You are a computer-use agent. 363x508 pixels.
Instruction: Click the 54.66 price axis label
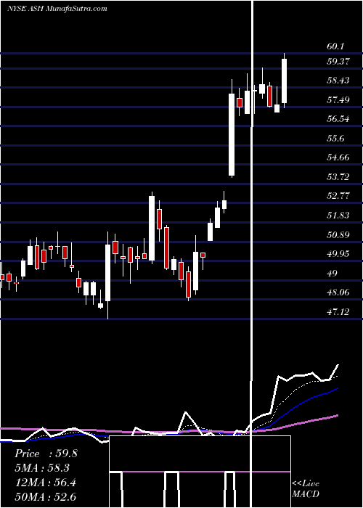point(338,157)
